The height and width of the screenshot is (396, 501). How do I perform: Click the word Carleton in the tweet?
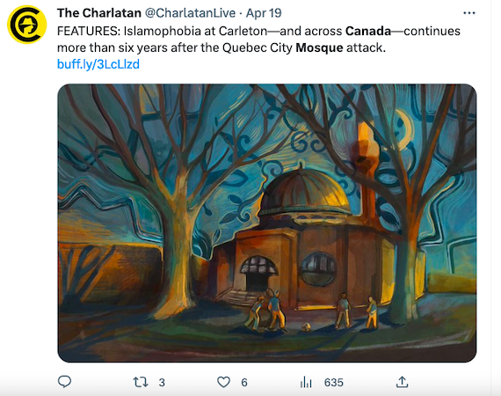[x=243, y=31]
